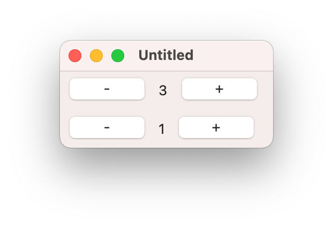This screenshot has width=333, height=227.
Task: Hit the minus button in second row
Action: point(107,127)
